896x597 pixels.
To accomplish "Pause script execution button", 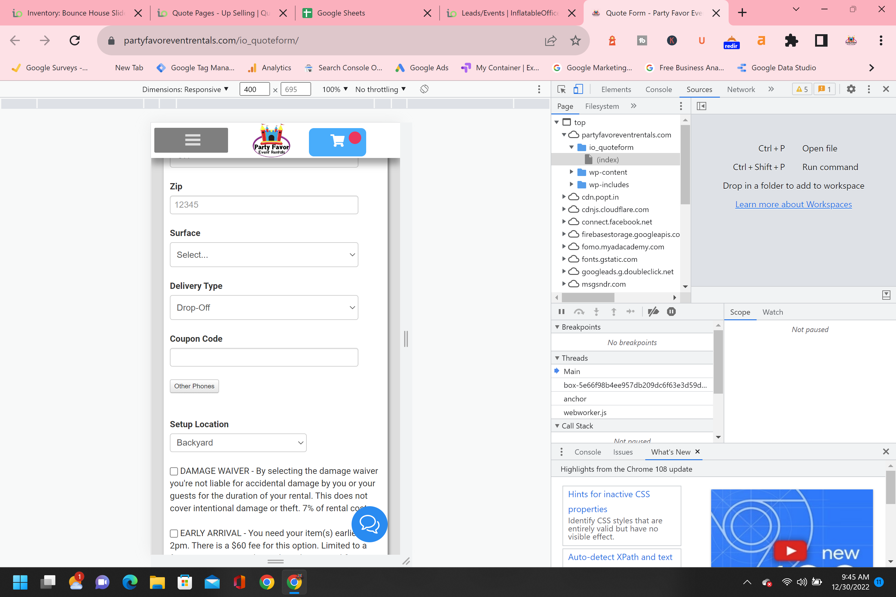I will 561,312.
